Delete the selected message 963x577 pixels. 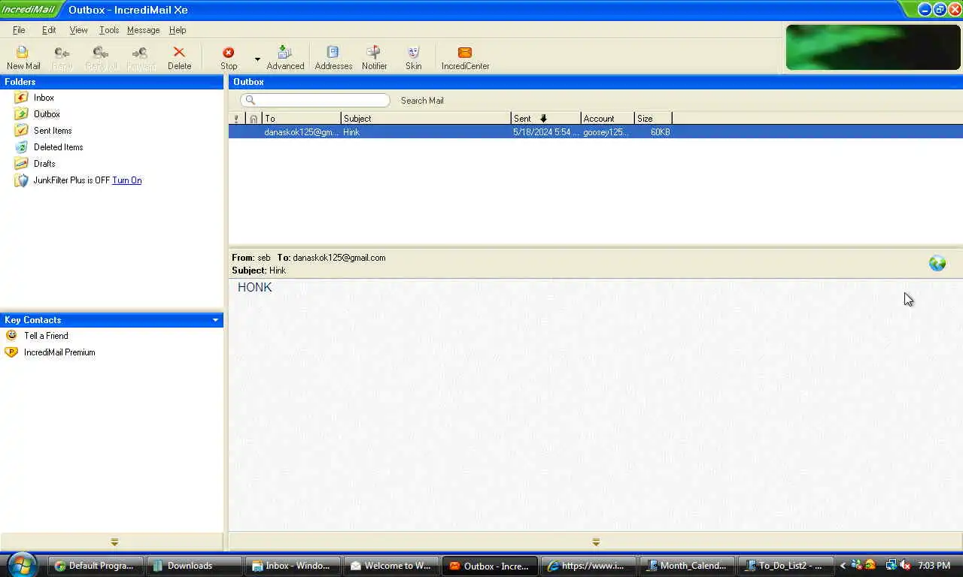pos(179,58)
